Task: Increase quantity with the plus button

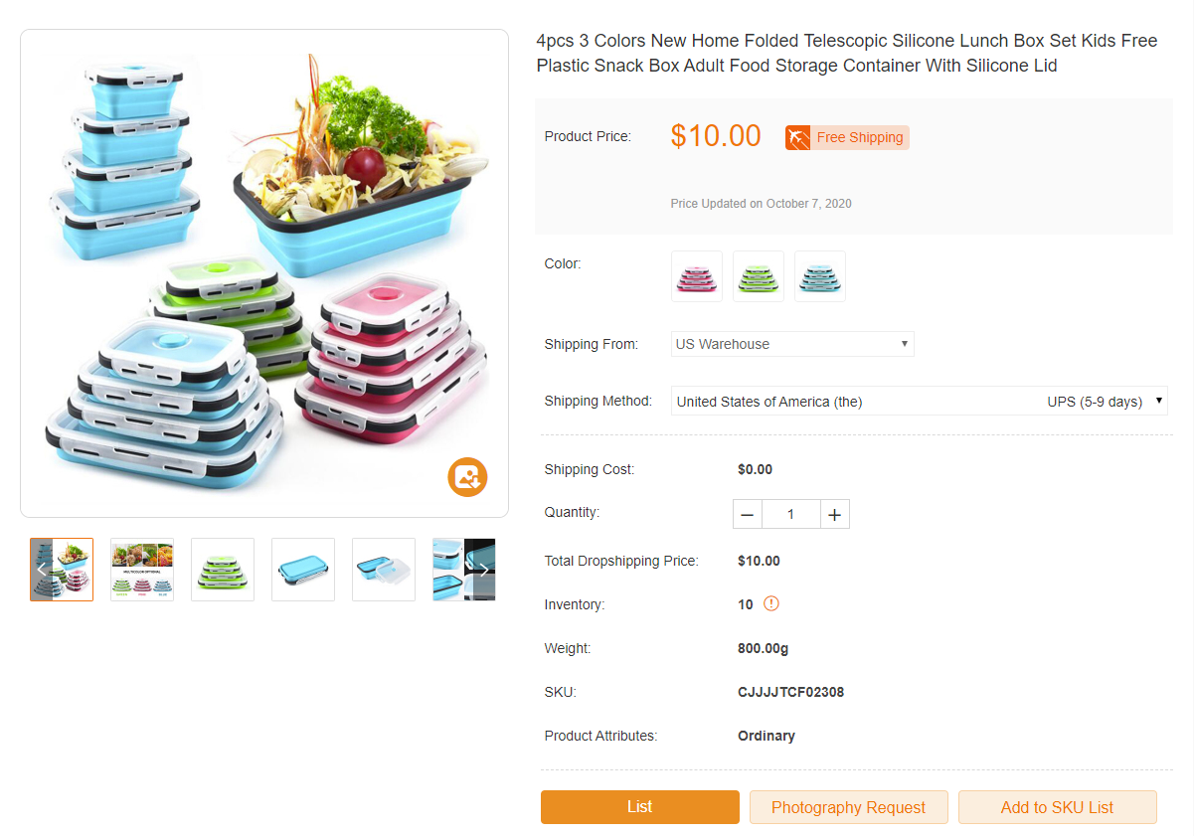Action: 835,514
